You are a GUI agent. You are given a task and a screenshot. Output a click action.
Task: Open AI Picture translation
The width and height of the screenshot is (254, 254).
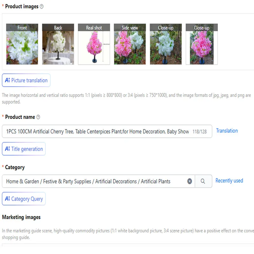[26, 80]
